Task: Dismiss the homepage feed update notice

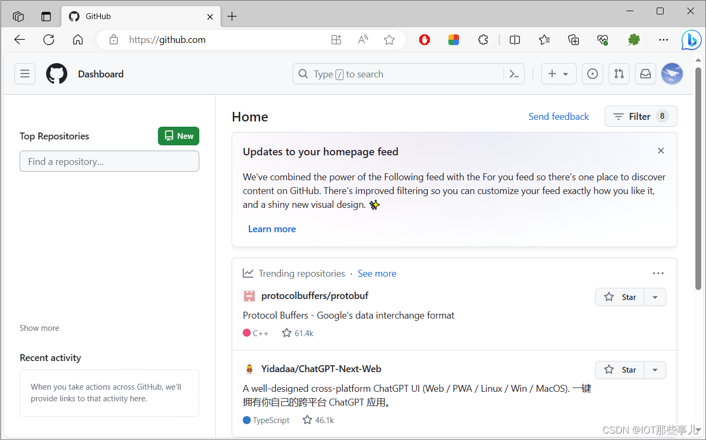Action: tap(661, 151)
